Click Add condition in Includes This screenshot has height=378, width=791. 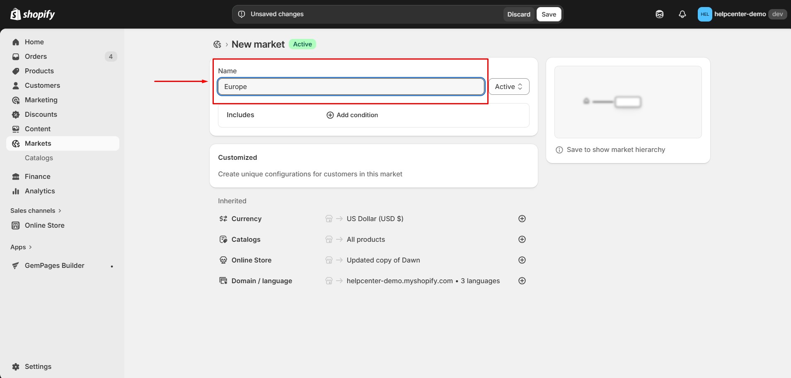(352, 115)
